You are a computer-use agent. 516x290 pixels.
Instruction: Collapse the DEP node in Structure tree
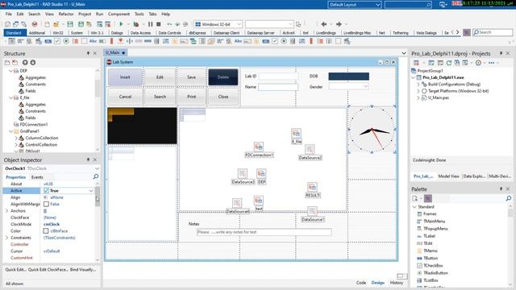10,71
